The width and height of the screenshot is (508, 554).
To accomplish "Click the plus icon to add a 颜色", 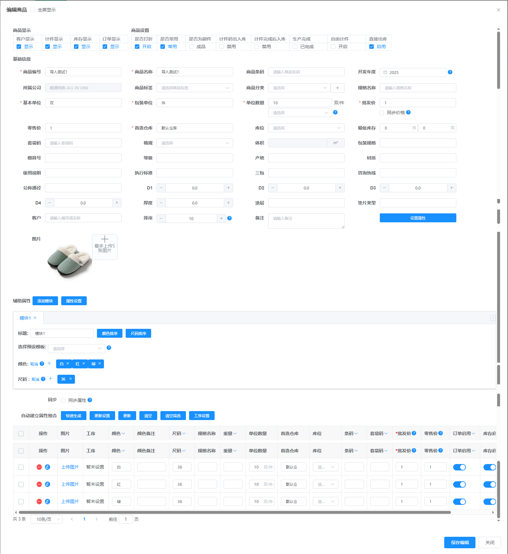I will (49, 363).
